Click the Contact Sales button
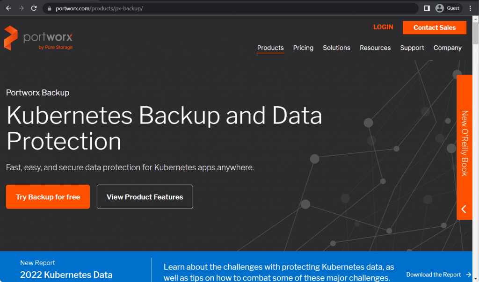 click(435, 28)
